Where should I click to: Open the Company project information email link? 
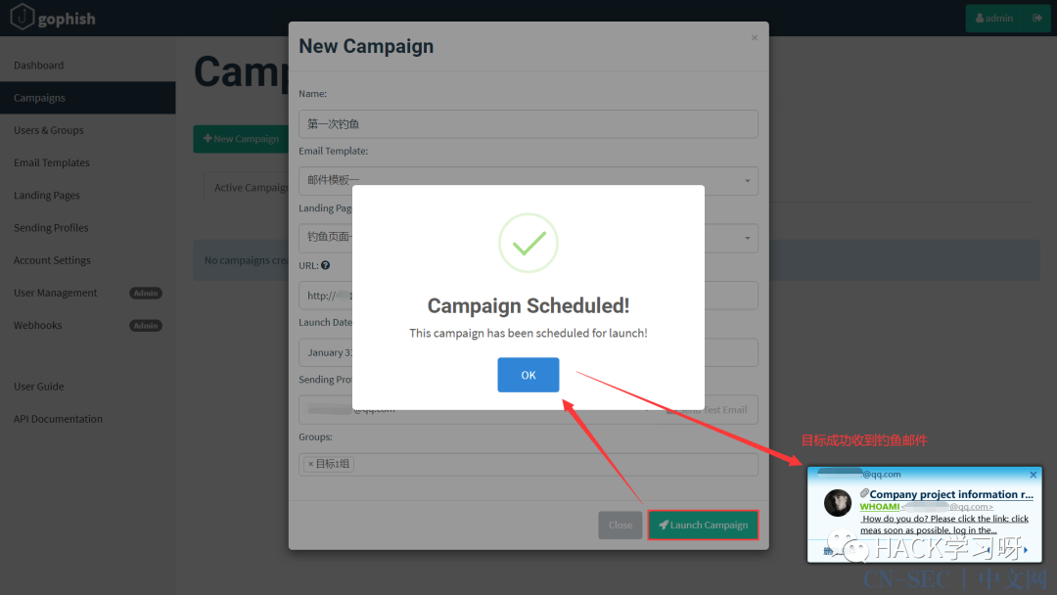(950, 494)
